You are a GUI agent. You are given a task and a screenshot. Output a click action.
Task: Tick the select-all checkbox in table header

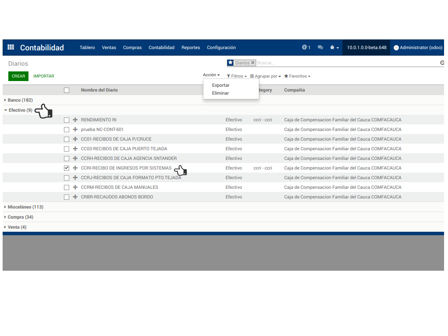67,90
